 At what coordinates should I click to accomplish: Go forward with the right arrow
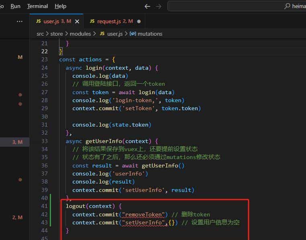click(x=159, y=6)
